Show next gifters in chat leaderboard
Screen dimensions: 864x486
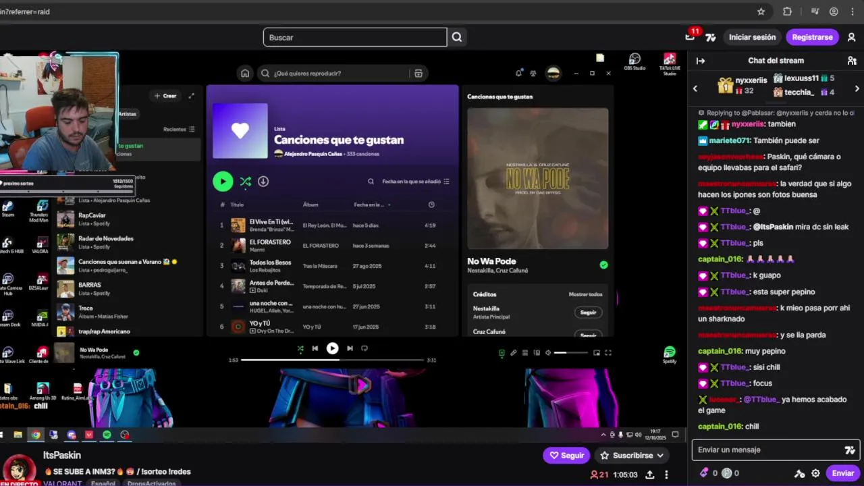pos(857,88)
